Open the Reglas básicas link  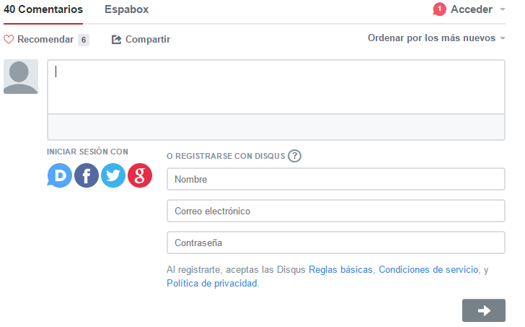[340, 269]
